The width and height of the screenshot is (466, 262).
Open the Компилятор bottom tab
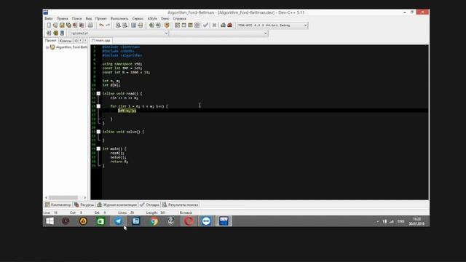(58, 205)
